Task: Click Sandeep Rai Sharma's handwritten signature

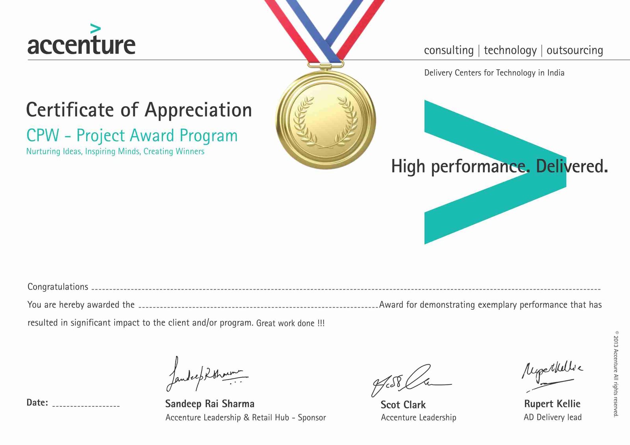Action: click(x=206, y=375)
